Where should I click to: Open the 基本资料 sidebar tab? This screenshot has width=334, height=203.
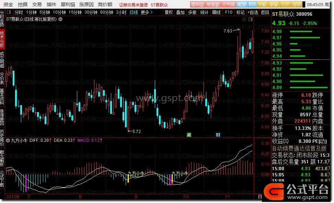(2, 97)
